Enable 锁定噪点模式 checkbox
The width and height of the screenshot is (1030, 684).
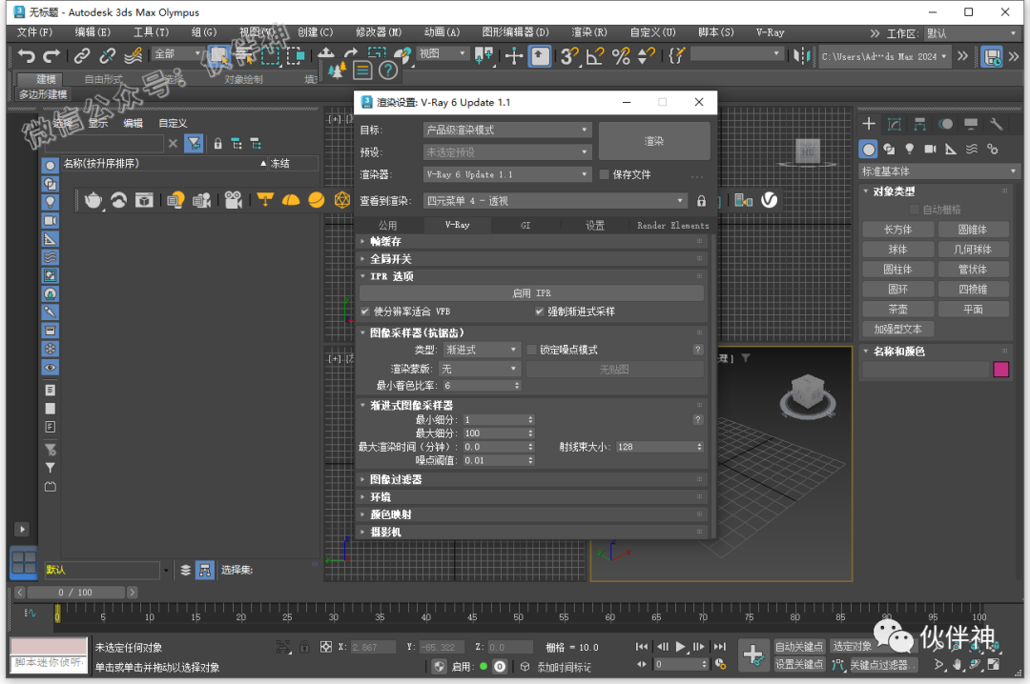[x=531, y=350]
